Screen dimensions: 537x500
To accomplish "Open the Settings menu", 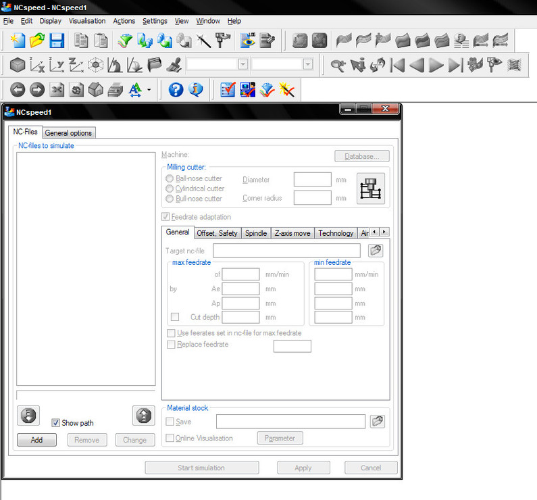I will point(155,21).
